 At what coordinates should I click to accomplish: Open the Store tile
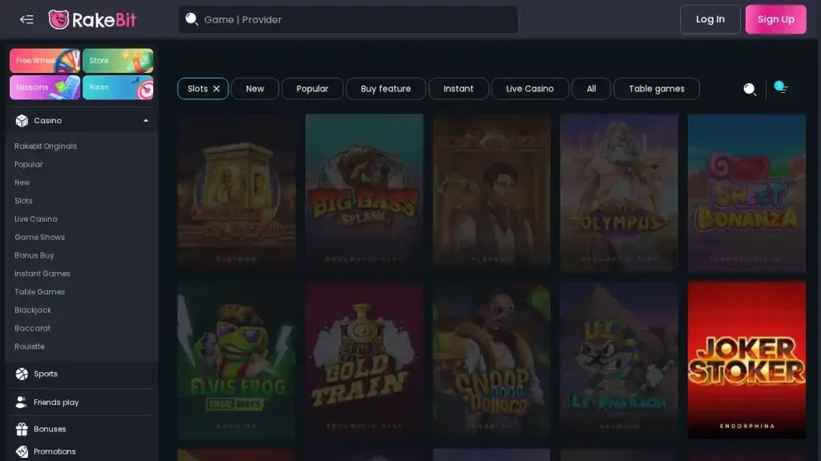pyautogui.click(x=118, y=61)
